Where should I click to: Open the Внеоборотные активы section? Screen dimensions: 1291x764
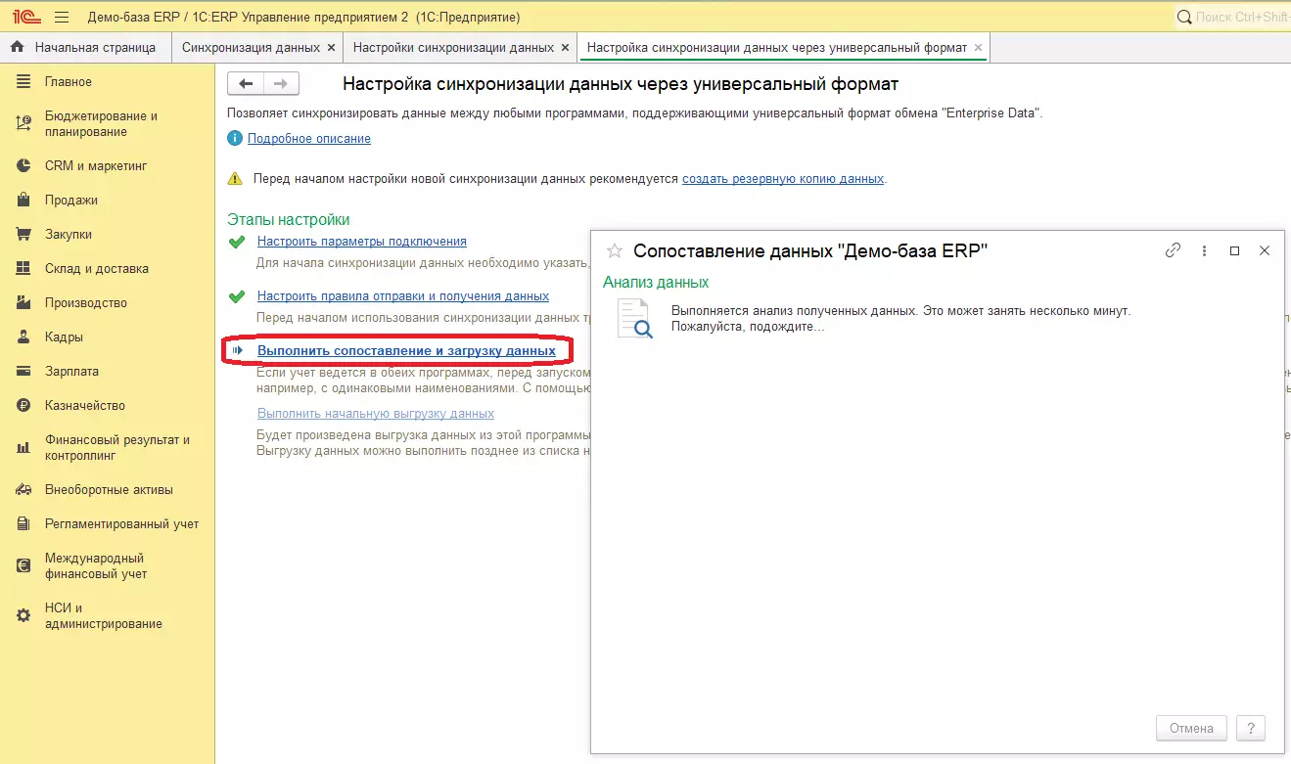(108, 490)
